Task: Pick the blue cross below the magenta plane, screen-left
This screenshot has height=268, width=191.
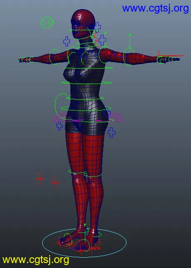Action: coord(59,126)
